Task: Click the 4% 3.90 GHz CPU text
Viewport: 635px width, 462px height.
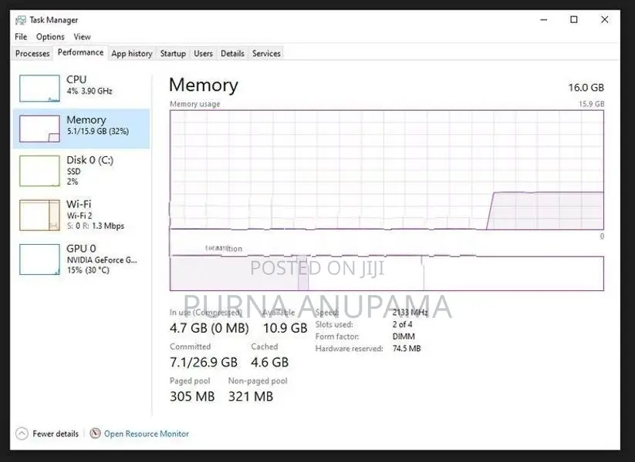Action: tap(90, 91)
